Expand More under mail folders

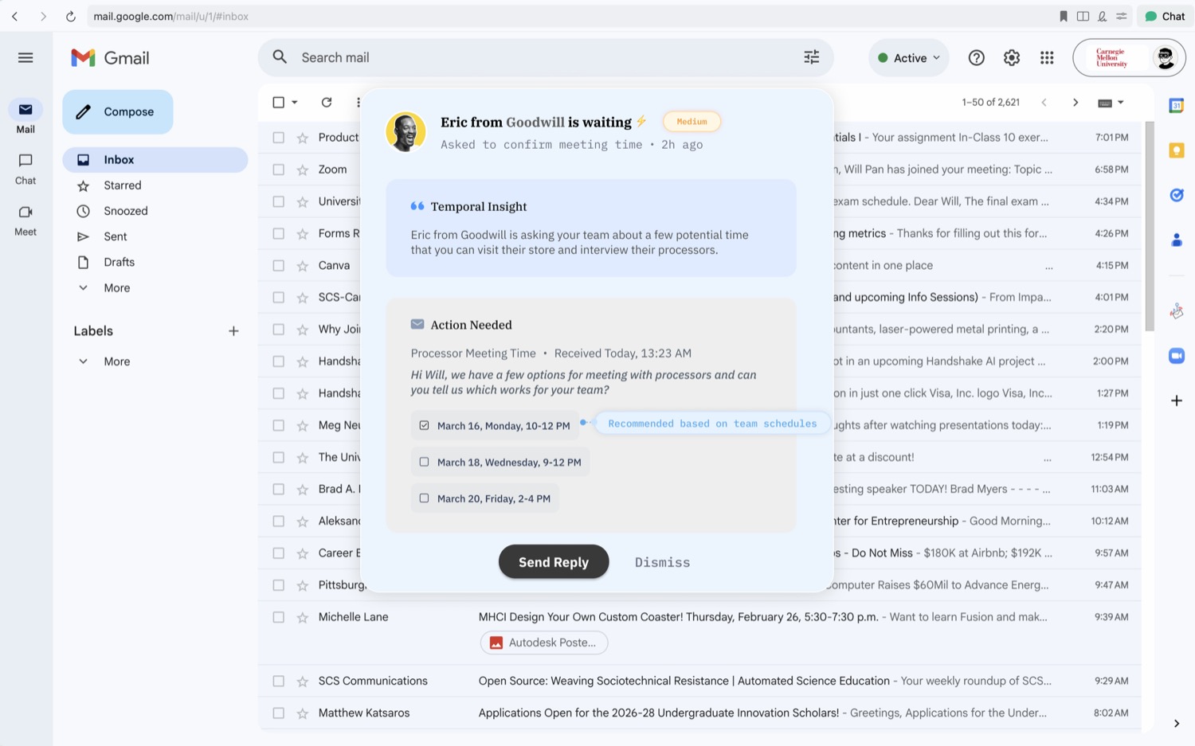tap(116, 287)
